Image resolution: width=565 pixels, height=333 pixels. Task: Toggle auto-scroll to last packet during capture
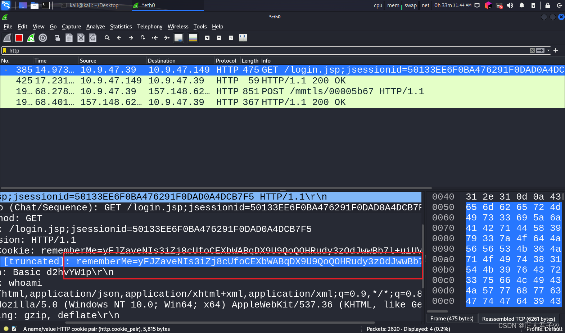178,38
